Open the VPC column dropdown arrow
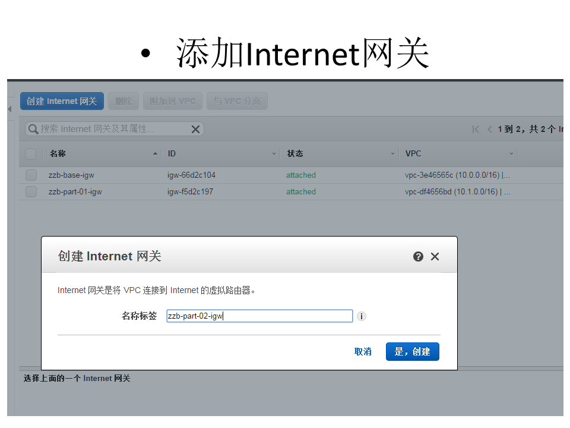 point(511,154)
